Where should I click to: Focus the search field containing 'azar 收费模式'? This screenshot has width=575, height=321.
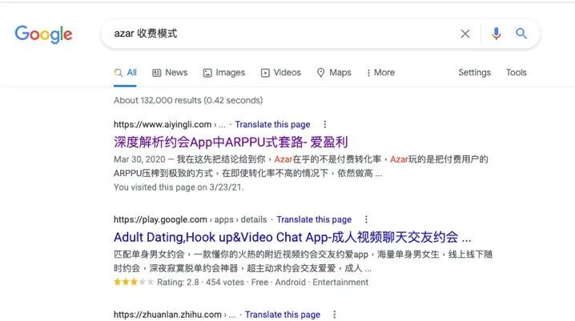[279, 34]
